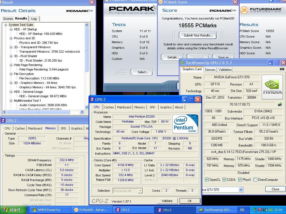286x214 pixels.
Task: Close the Result Details window
Action: tap(92, 2)
